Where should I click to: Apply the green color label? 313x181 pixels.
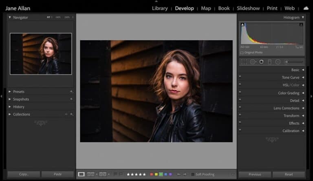pos(161,174)
